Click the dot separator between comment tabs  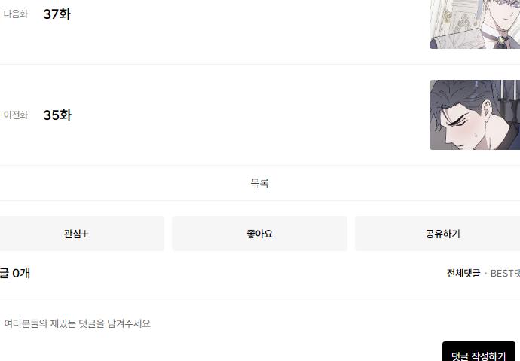[485, 274]
